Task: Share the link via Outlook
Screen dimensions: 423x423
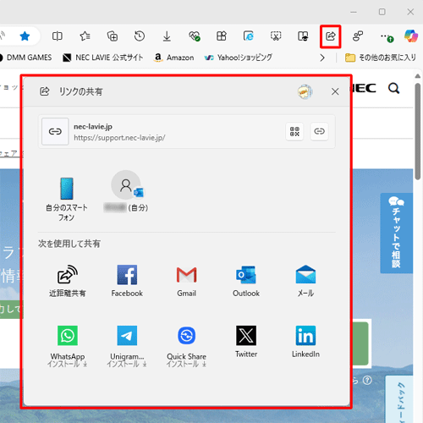Action: [x=246, y=281]
